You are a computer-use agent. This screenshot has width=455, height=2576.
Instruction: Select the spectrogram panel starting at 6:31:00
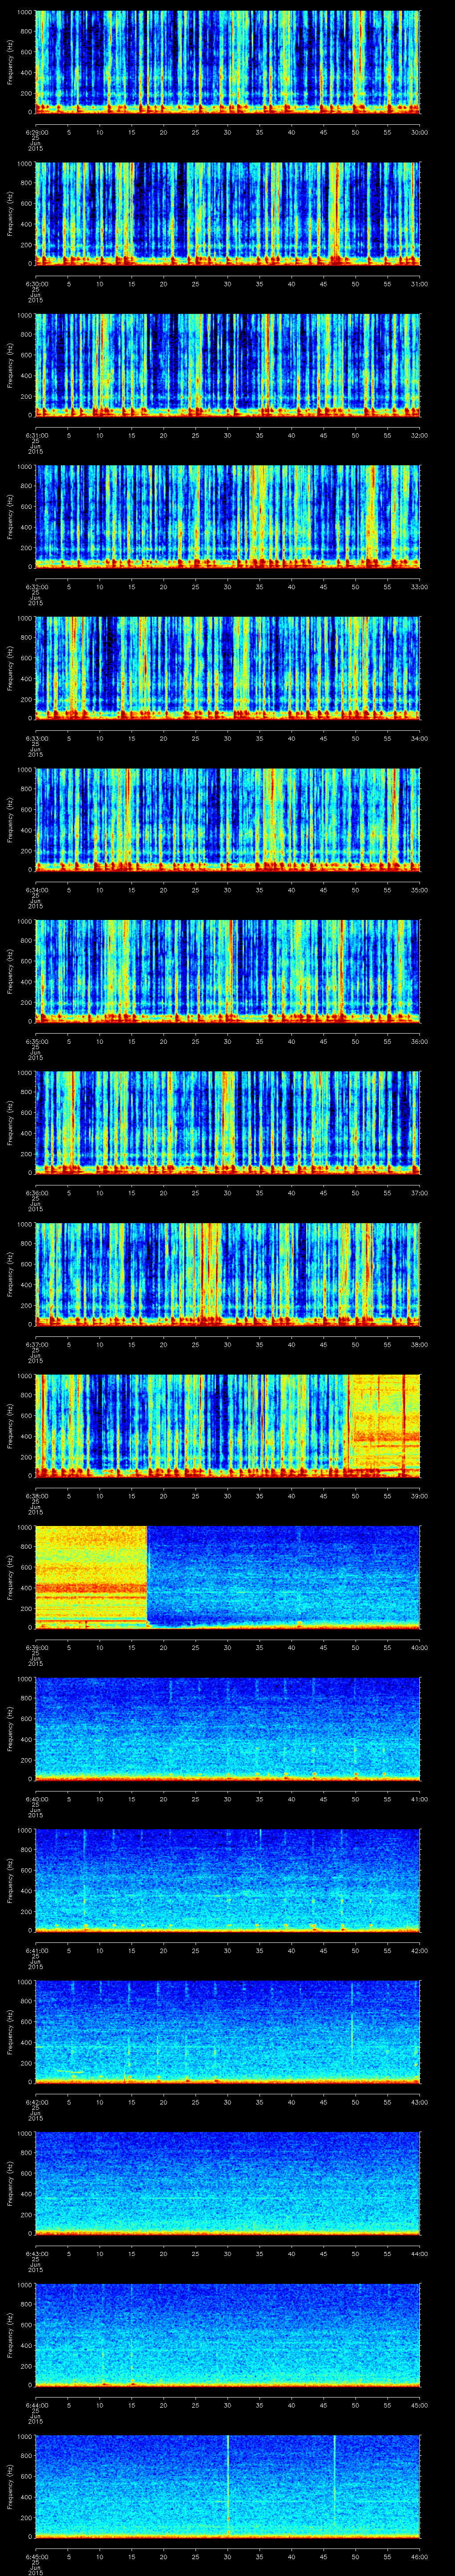pos(228,365)
